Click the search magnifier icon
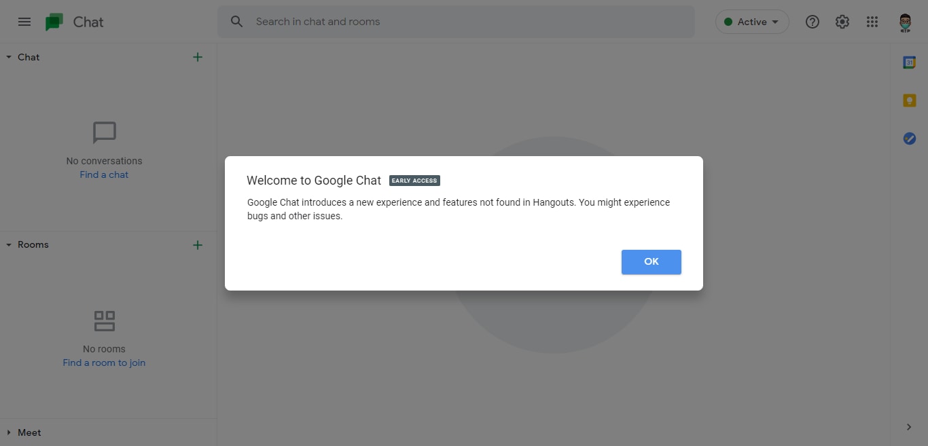 236,22
